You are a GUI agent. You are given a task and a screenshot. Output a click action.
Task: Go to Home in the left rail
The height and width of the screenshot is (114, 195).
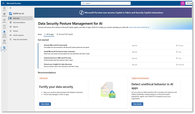point(4,9)
